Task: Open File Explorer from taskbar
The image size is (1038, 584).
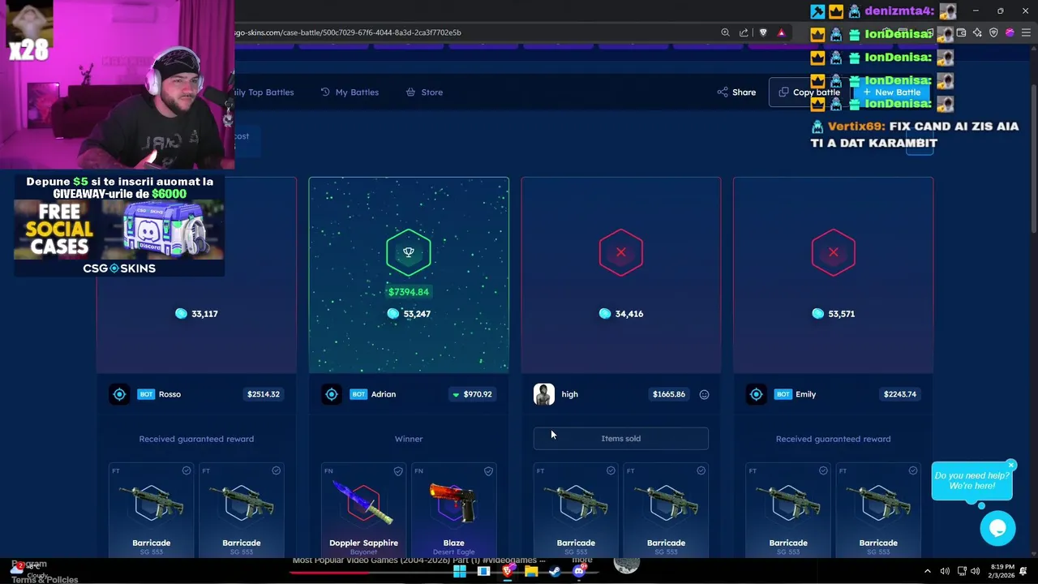Action: coord(531,571)
